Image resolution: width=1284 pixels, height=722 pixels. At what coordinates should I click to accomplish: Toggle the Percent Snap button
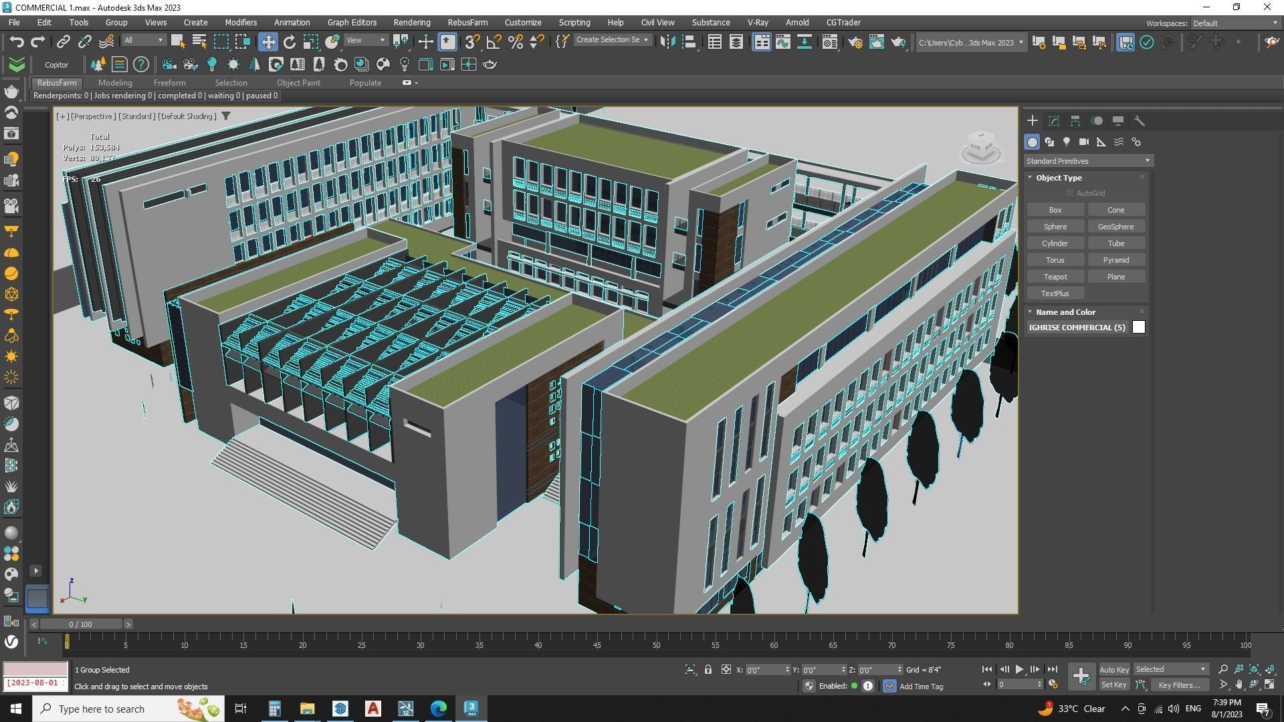tap(515, 41)
